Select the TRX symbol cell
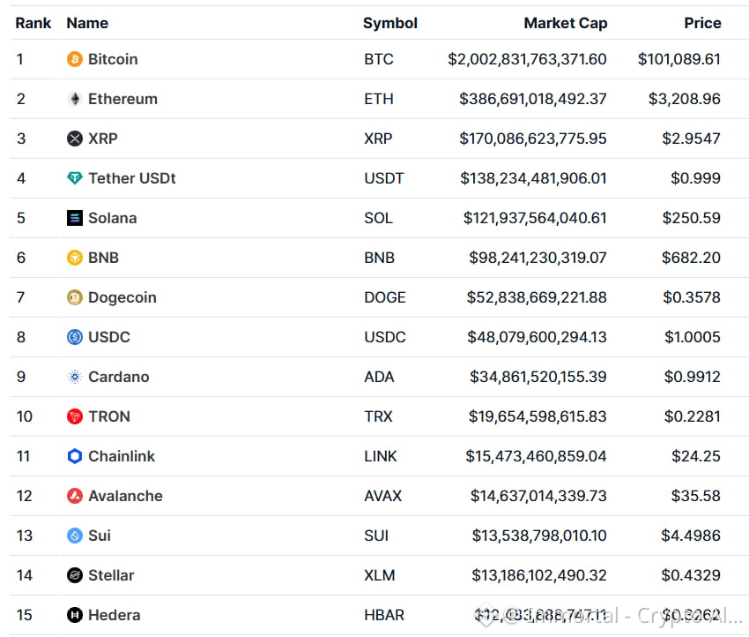The height and width of the screenshot is (637, 749). [378, 416]
